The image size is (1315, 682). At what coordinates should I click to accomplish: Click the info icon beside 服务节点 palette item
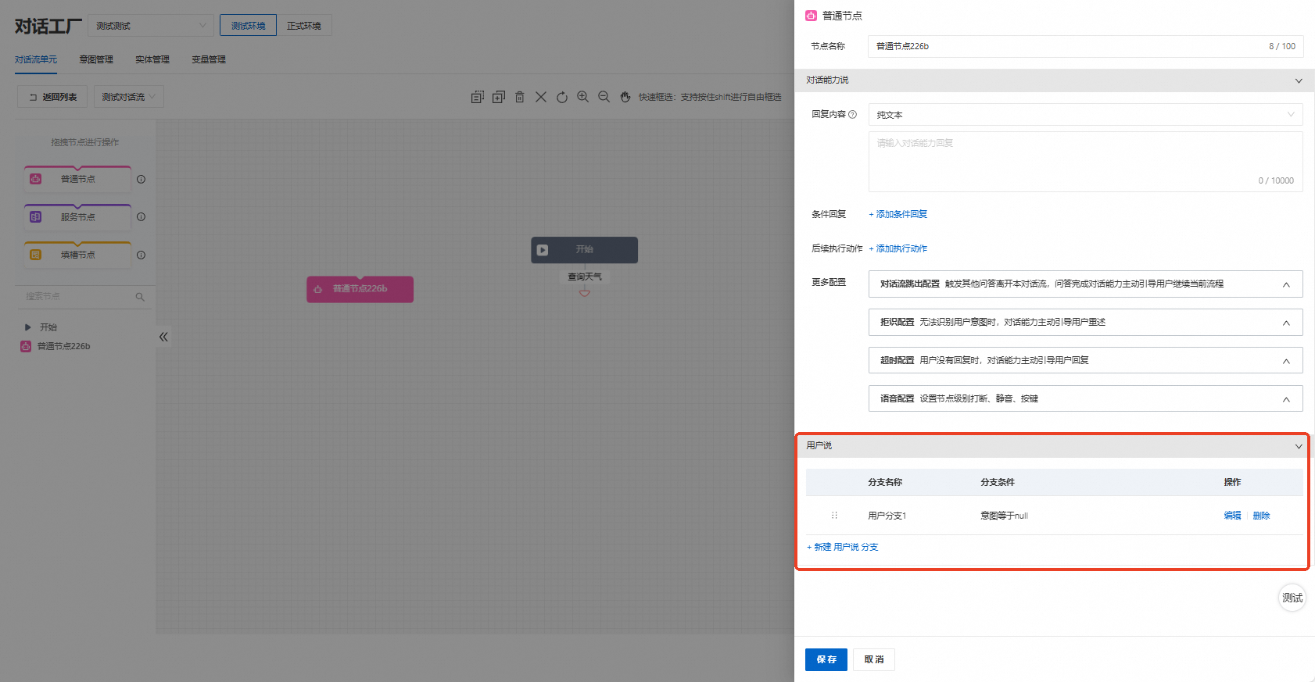pos(141,217)
